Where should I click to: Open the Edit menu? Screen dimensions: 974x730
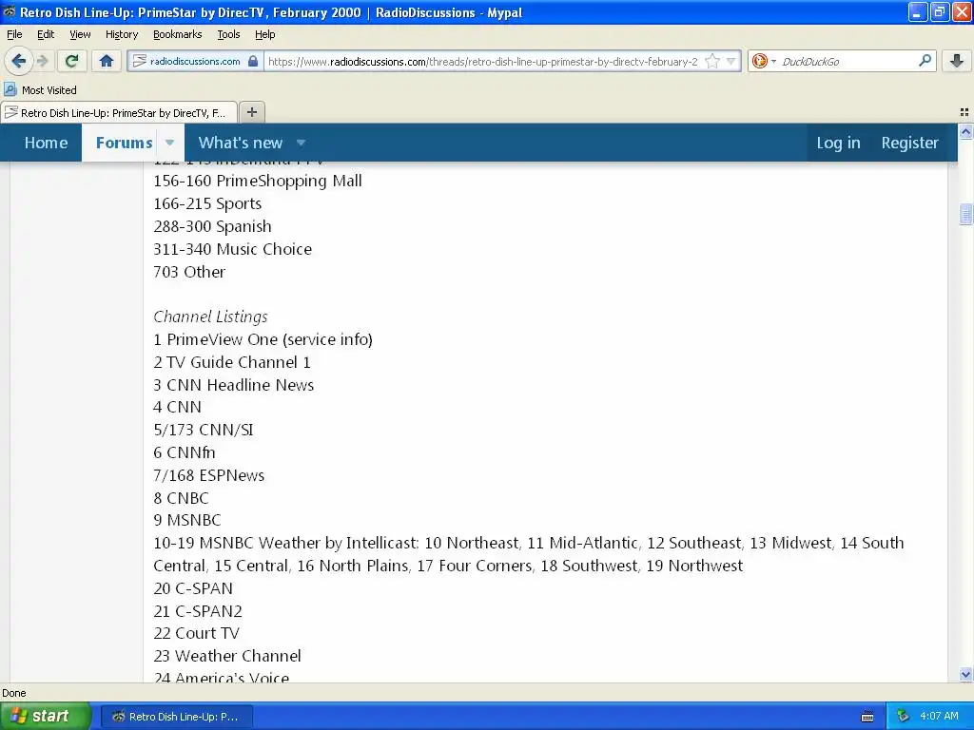46,34
